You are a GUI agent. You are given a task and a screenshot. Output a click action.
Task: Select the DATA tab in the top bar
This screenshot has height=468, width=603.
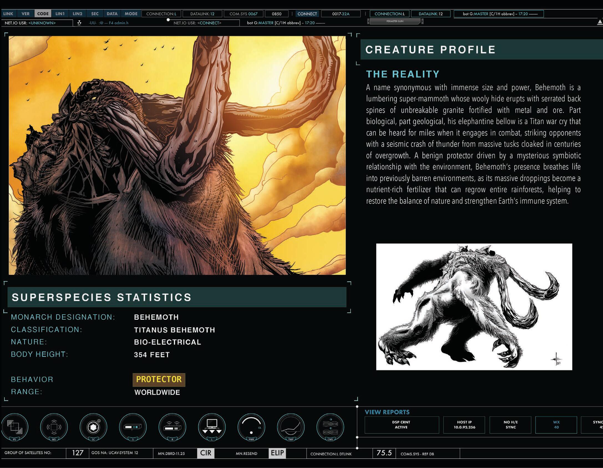point(112,13)
